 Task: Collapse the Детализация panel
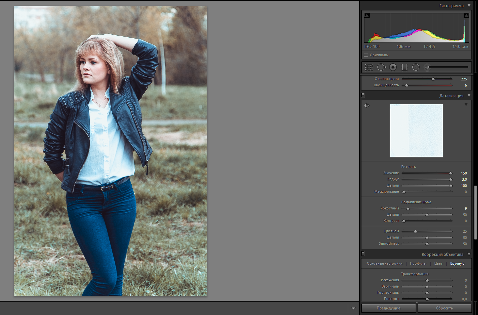point(469,95)
